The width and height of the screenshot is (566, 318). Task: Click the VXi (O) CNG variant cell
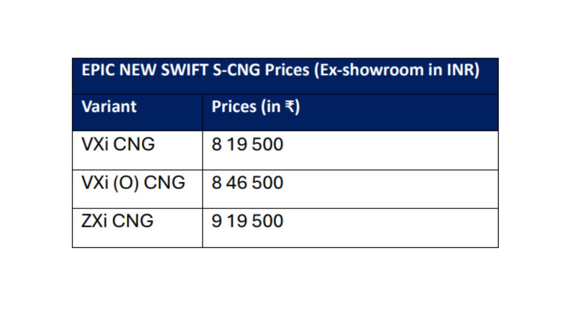click(x=133, y=182)
